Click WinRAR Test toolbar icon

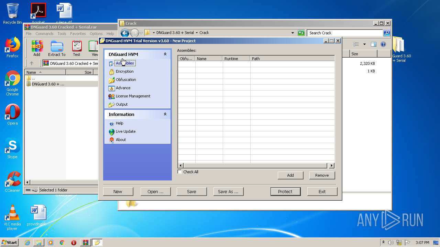[x=77, y=48]
